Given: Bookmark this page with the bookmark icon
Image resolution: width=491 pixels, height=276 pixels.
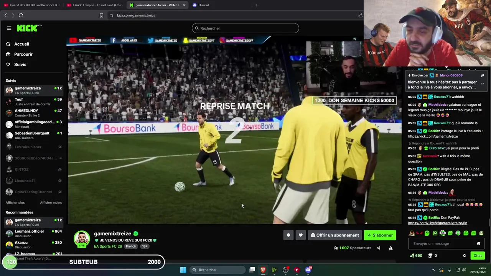Looking at the screenshot, I should tap(101, 15).
